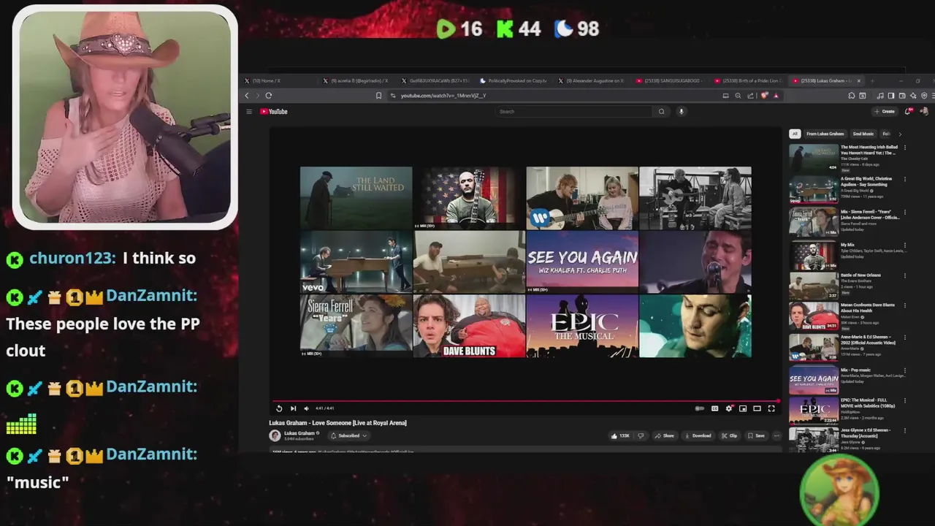Focus the YouTube search box
Image resolution: width=935 pixels, height=526 pixels.
[573, 112]
